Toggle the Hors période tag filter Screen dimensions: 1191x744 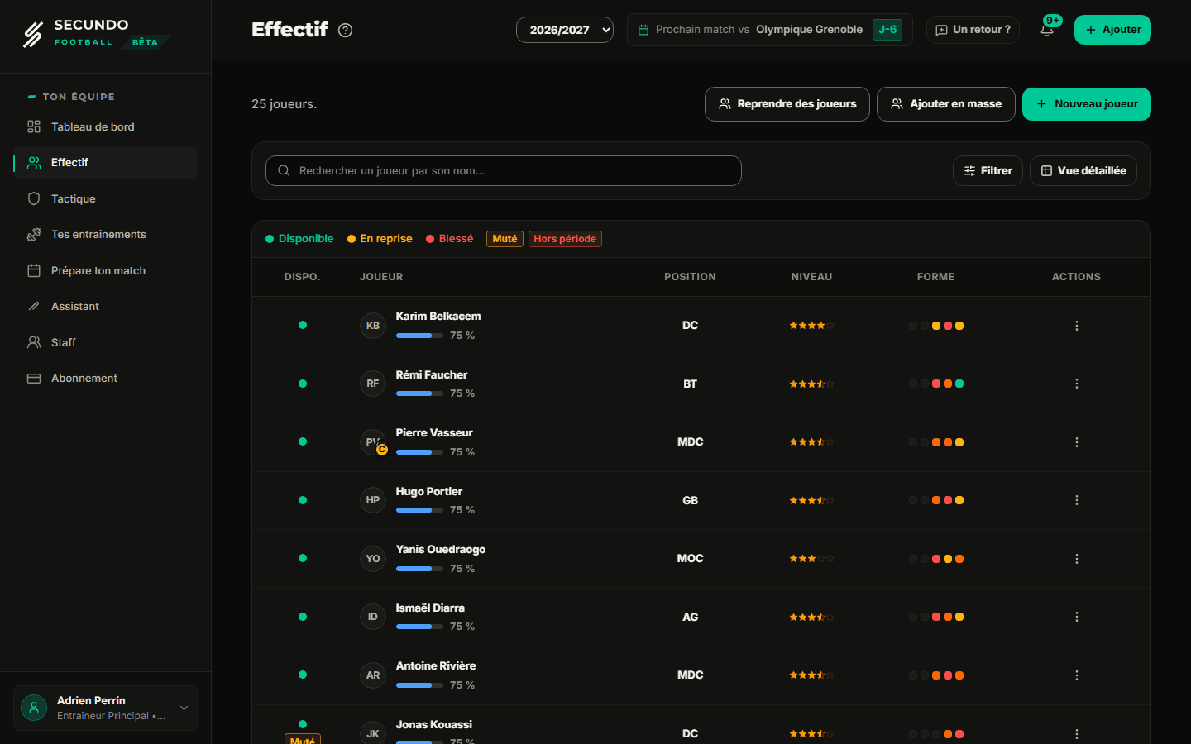tap(565, 239)
